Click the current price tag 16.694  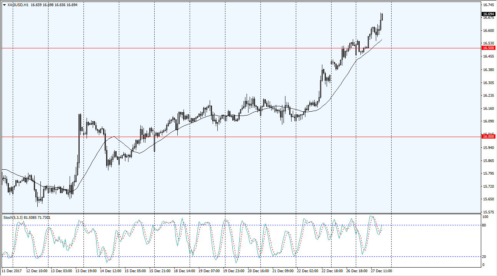pyautogui.click(x=488, y=14)
